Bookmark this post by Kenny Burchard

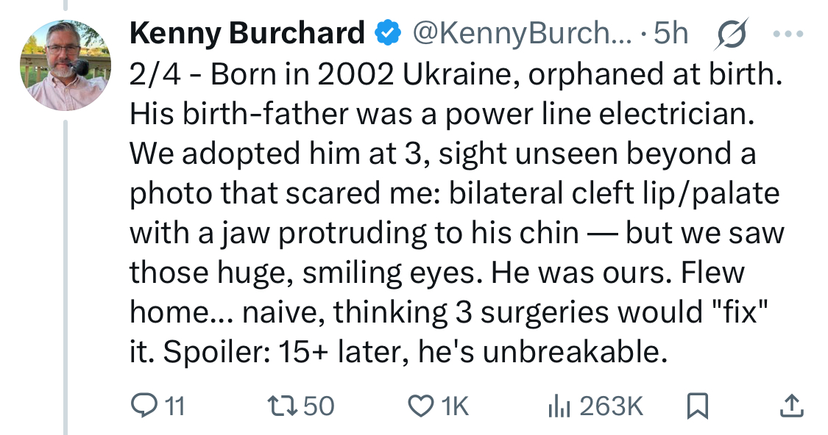click(x=696, y=405)
